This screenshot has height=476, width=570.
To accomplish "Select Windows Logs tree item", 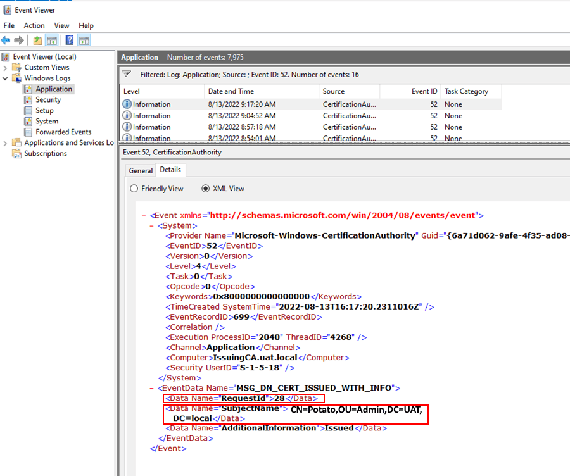I will pos(47,78).
